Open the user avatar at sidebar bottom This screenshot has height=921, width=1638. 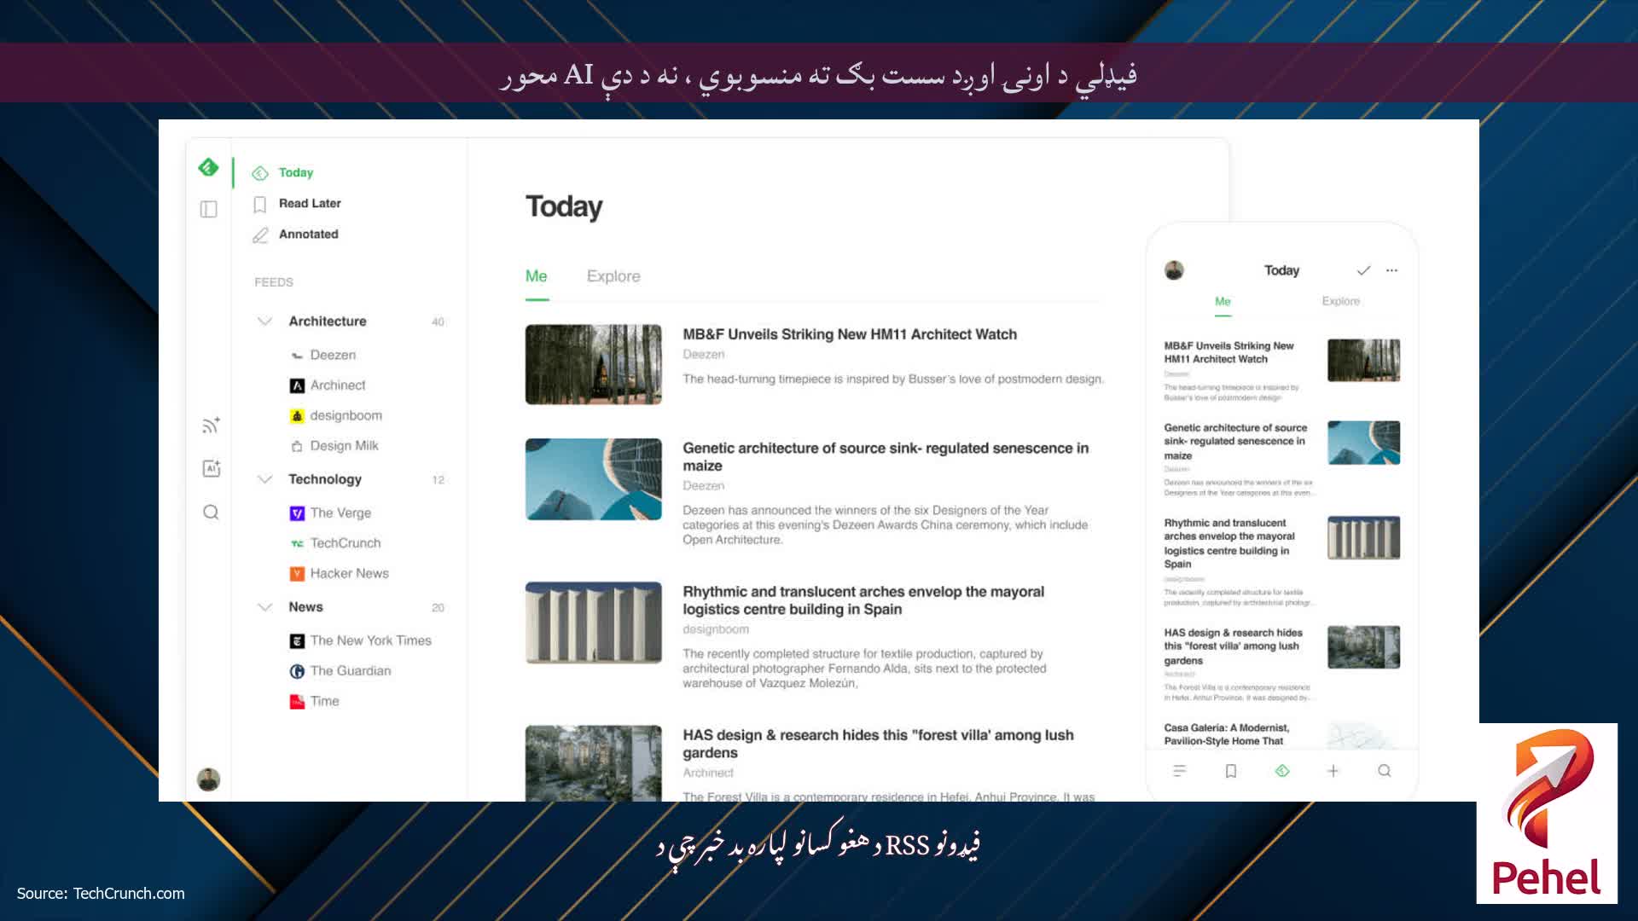pos(208,779)
